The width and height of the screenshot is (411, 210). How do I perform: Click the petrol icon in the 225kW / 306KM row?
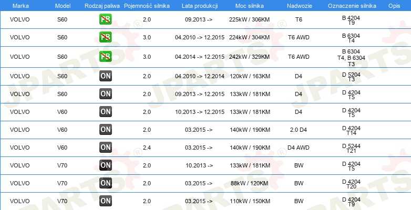tap(105, 19)
